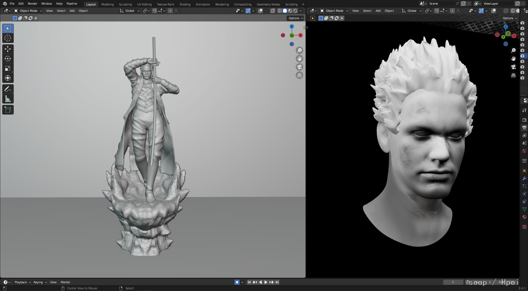Viewport: 528px width, 291px height.
Task: Select the Add Cube tool
Action: (8, 110)
